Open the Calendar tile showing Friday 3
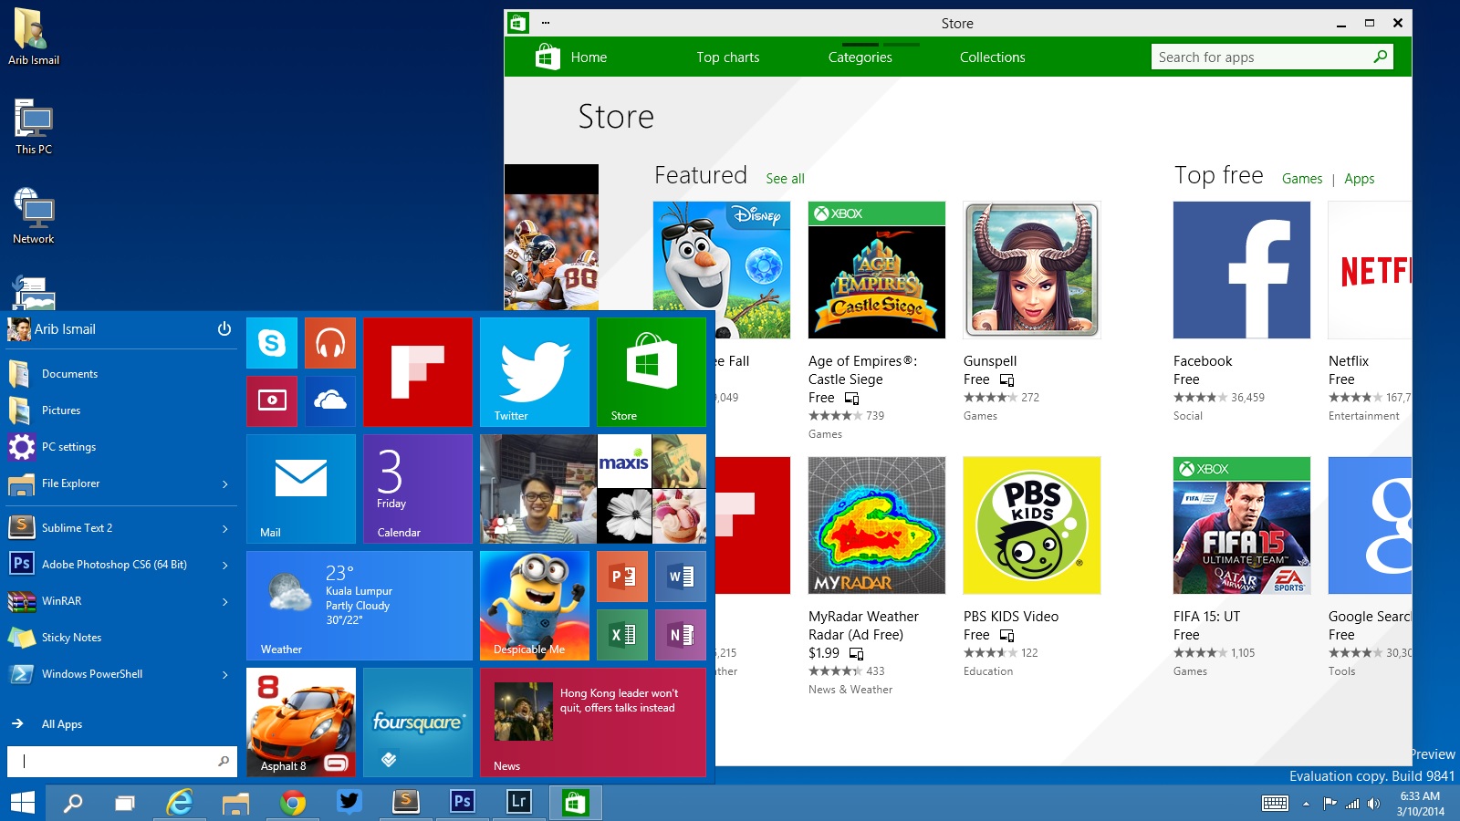Image resolution: width=1460 pixels, height=821 pixels. [418, 489]
